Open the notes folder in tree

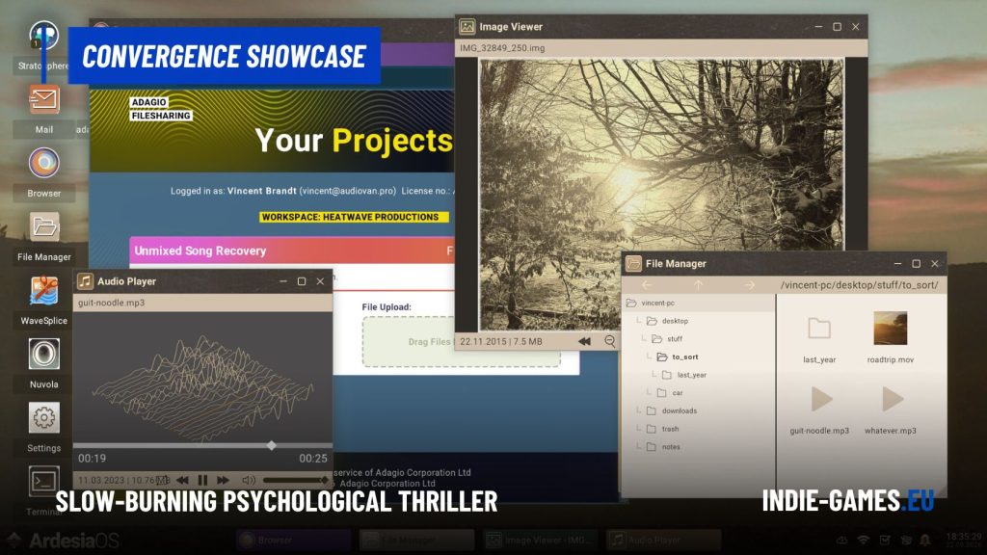pos(671,447)
